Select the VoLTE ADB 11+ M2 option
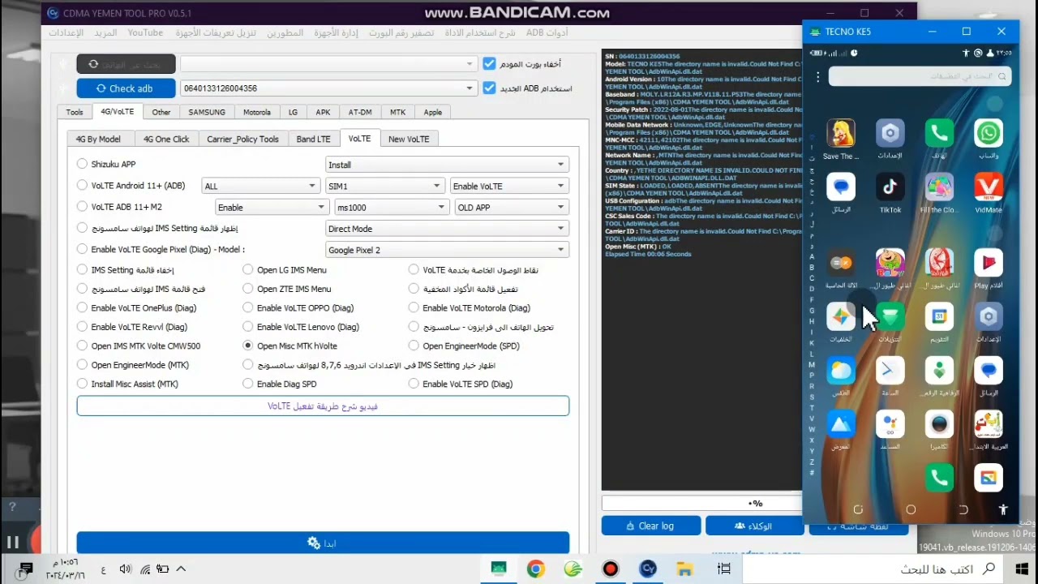 click(82, 207)
